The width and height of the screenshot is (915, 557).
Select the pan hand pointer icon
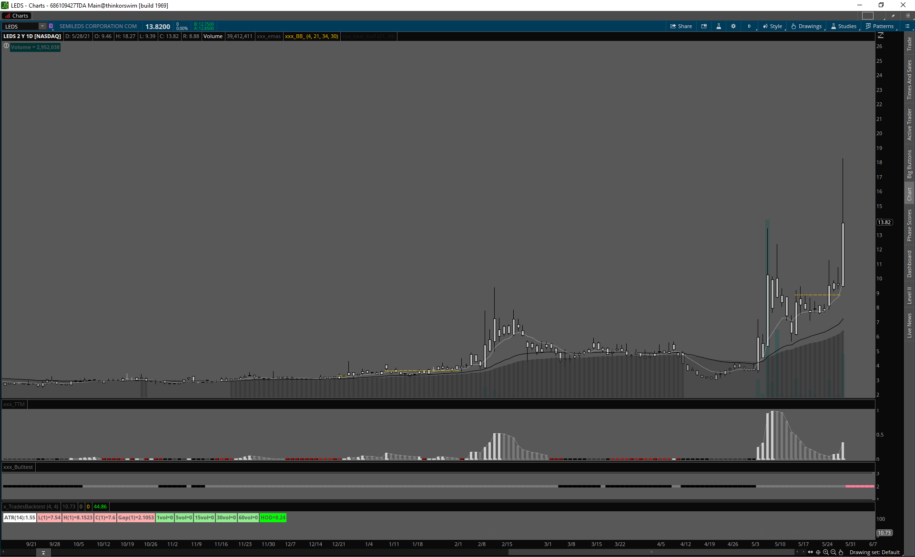(x=841, y=552)
